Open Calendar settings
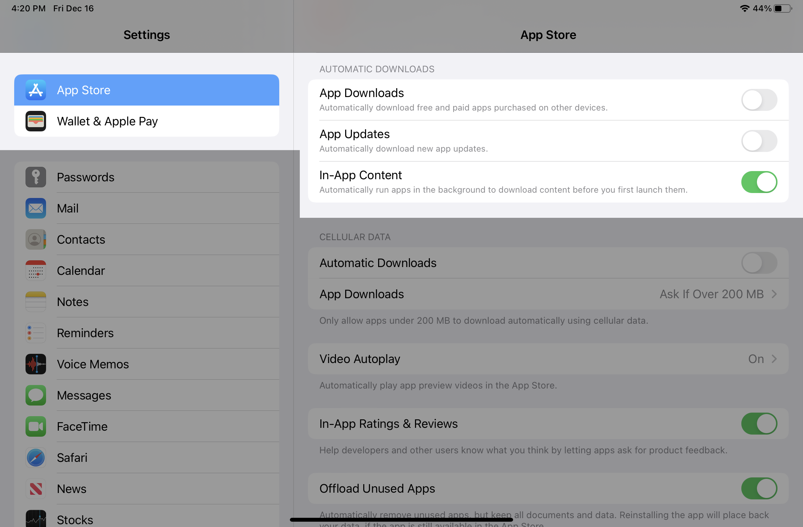Screen dimensions: 803x527 coord(147,271)
